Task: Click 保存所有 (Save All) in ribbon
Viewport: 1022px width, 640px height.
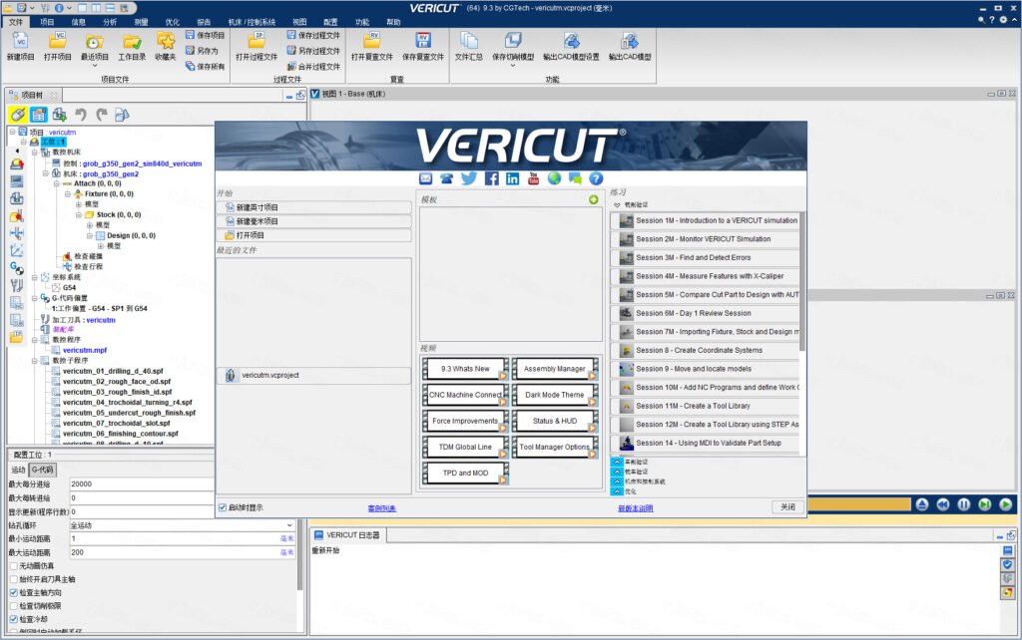Action: coord(205,67)
